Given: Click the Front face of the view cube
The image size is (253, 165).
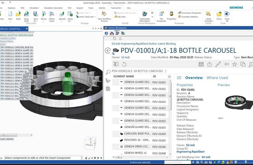Looking at the screenshot, I should [x=90, y=145].
